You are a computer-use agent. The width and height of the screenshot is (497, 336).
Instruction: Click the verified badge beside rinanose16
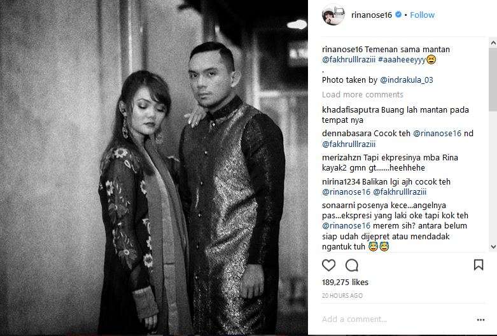398,15
